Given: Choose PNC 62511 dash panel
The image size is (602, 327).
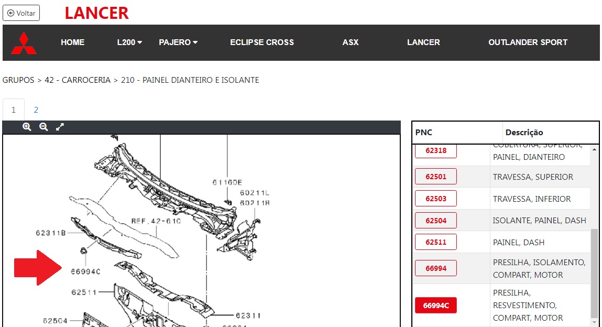Looking at the screenshot, I should pos(435,242).
